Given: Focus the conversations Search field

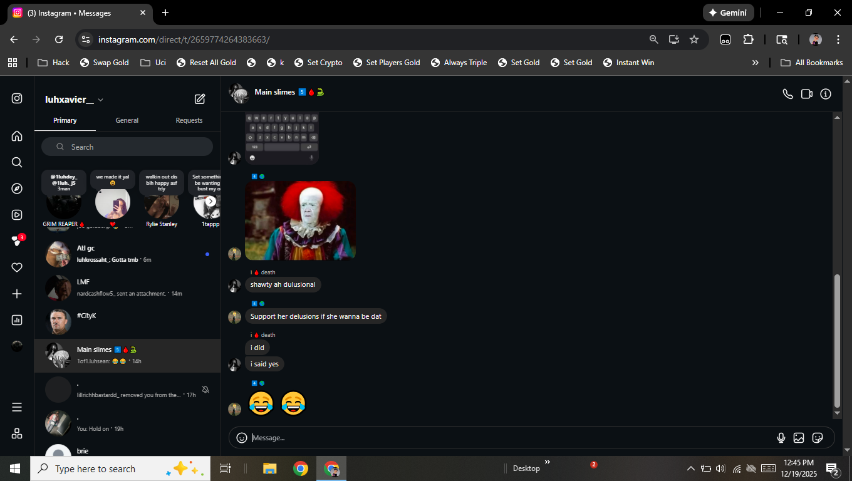Looking at the screenshot, I should coord(127,147).
